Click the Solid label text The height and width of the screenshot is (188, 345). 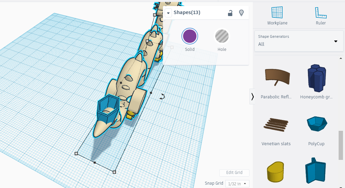pyautogui.click(x=190, y=50)
